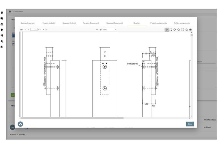Image resolution: width=218 pixels, height=145 pixels.
Task: Toggle the PDF viewer sidebar panel
Action: coord(21,29)
